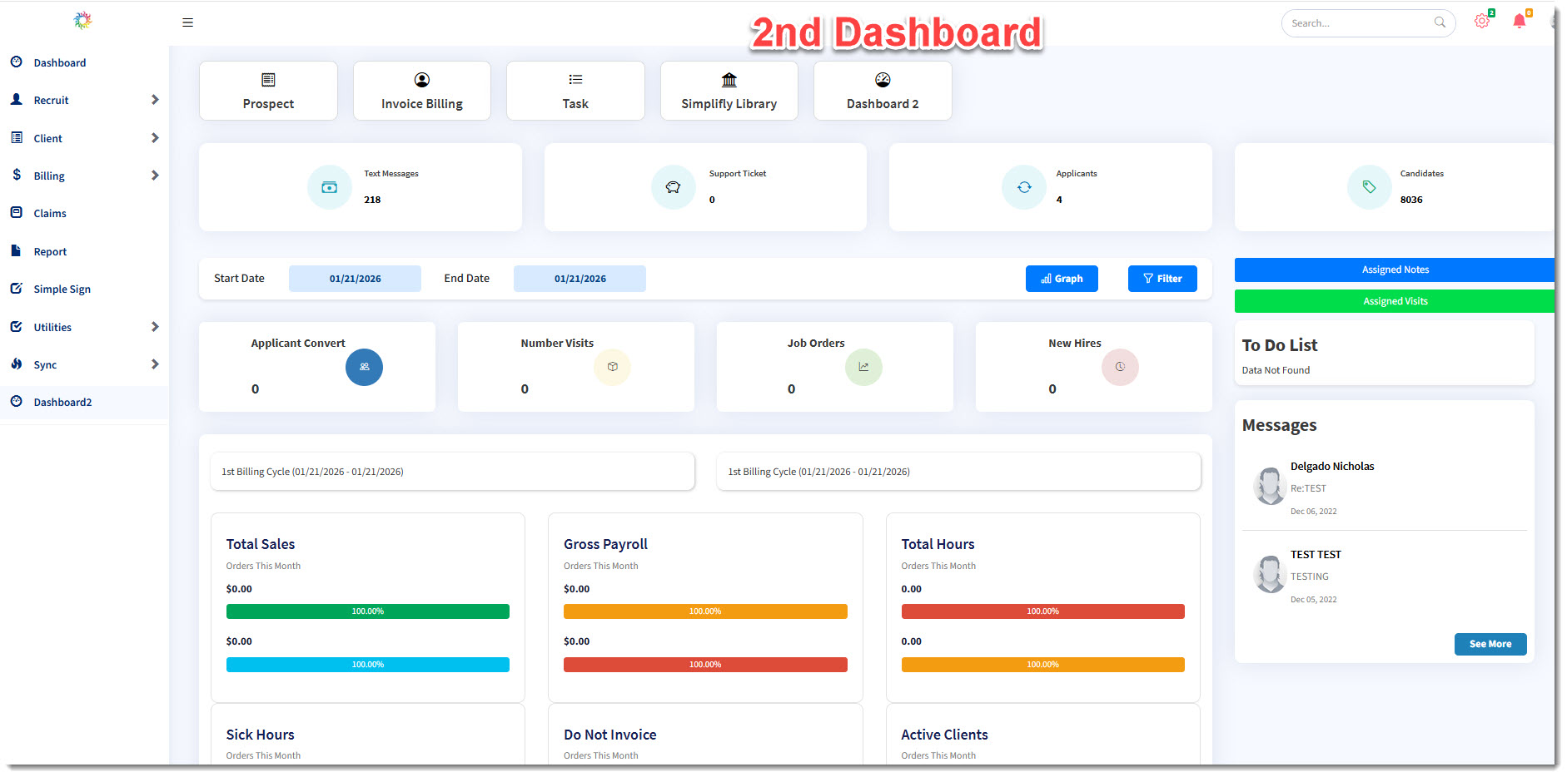
Task: Click the notification bell icon
Action: [1519, 22]
